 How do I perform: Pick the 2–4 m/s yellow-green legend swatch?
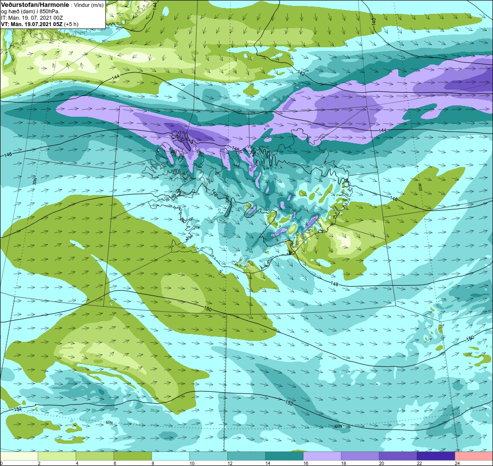point(57,456)
